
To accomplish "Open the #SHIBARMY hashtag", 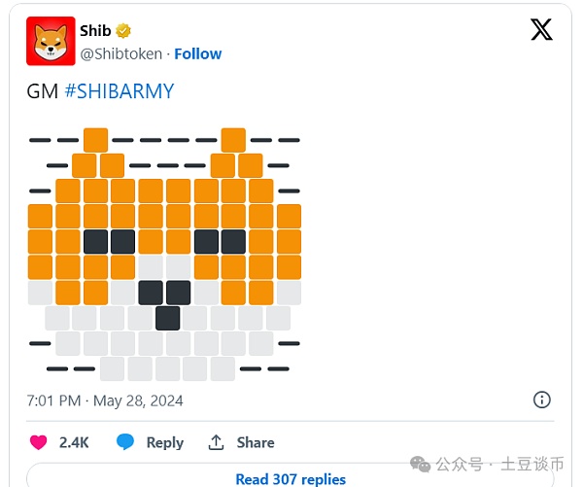I will (119, 91).
